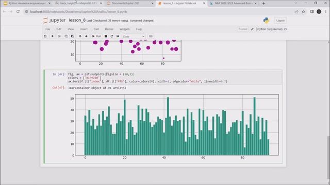This screenshot has height=185, width=330.
Task: Click the code line with plt.subplots
Action: click(101, 74)
